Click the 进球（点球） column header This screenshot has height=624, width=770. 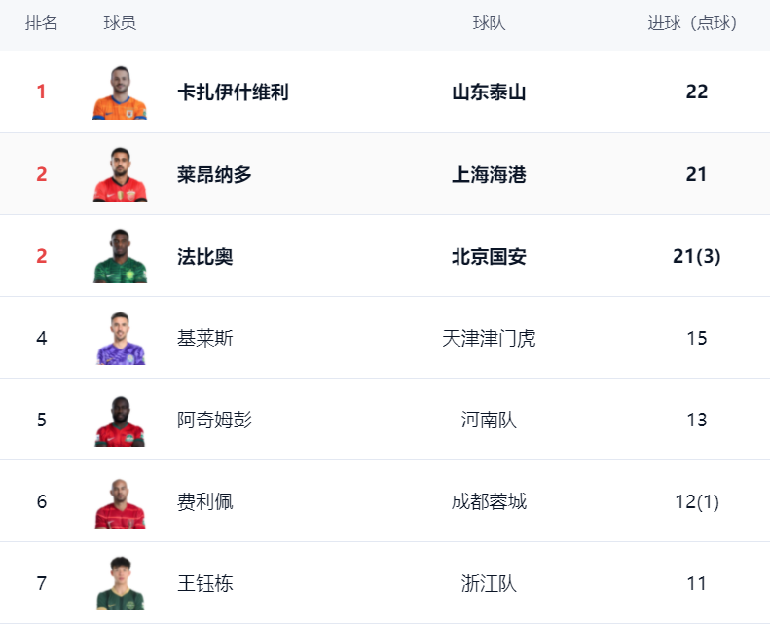pos(692,23)
